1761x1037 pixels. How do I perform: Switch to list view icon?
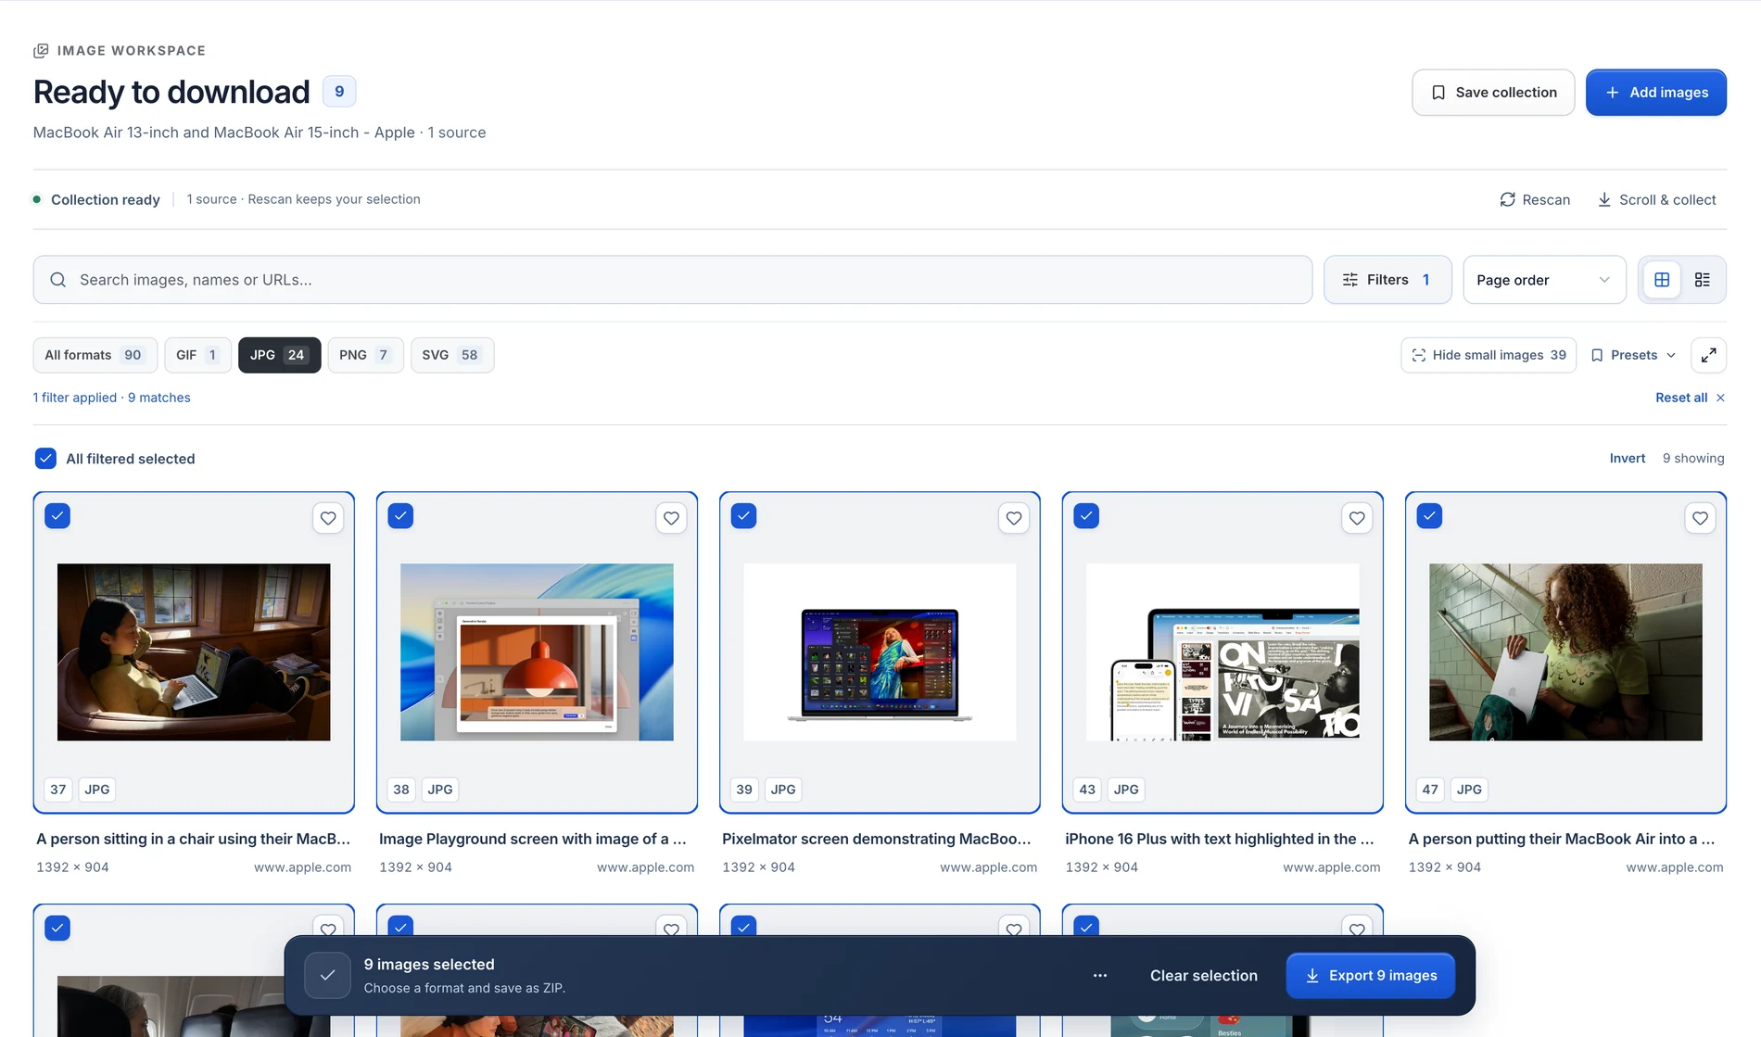click(x=1703, y=280)
